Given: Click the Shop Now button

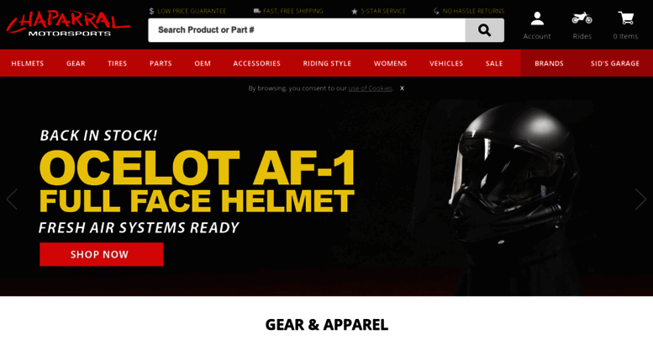Looking at the screenshot, I should click(102, 254).
